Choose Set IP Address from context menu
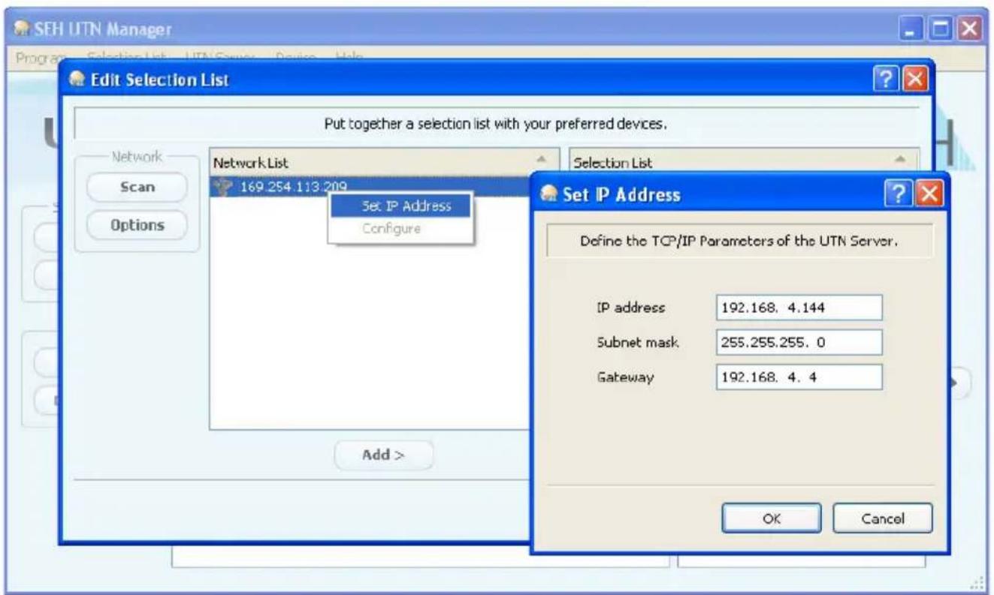The height and width of the screenshot is (595, 994). click(x=400, y=206)
